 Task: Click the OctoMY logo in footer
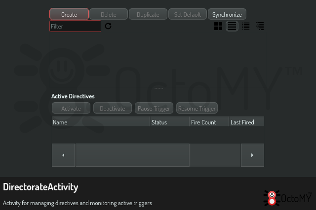287,198
